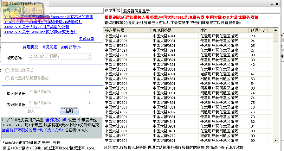Select the row with 79 ms delay
This screenshot has width=284, height=151.
pos(188,117)
